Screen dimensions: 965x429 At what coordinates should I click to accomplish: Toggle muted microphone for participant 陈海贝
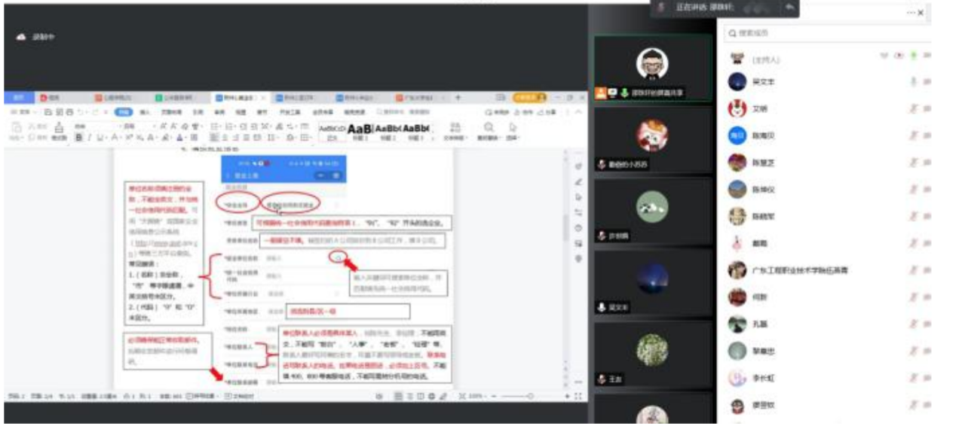(x=914, y=135)
